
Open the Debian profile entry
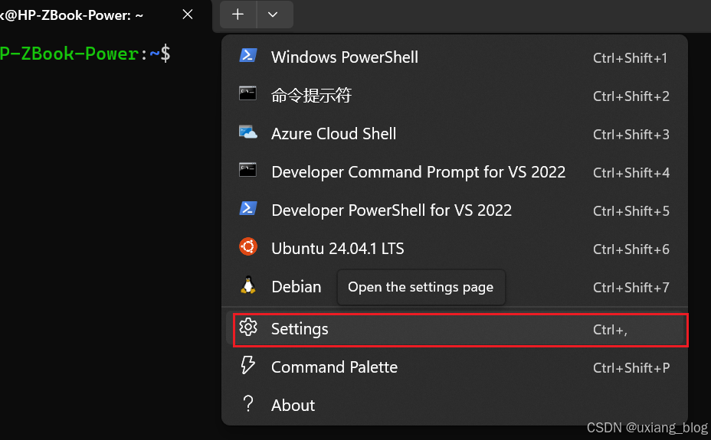click(x=454, y=287)
